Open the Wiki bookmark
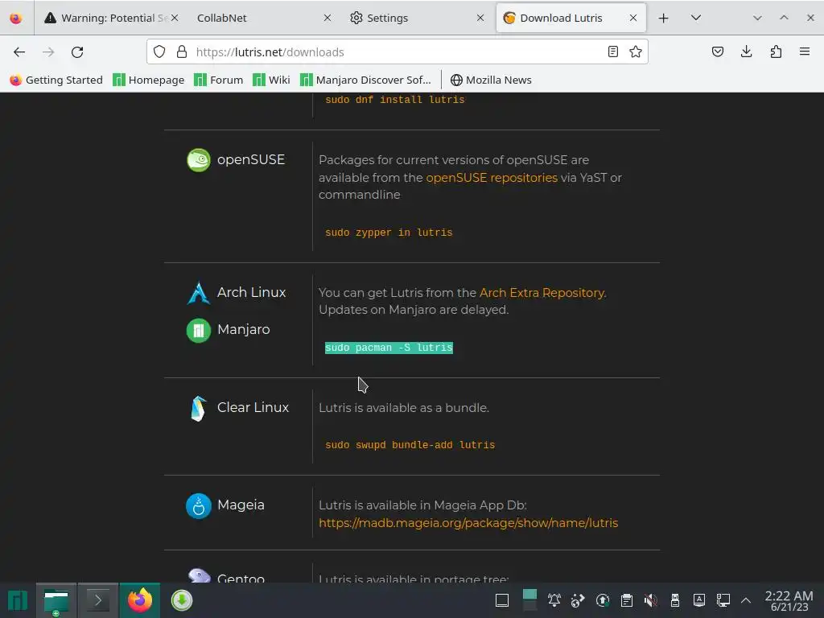 click(x=271, y=80)
